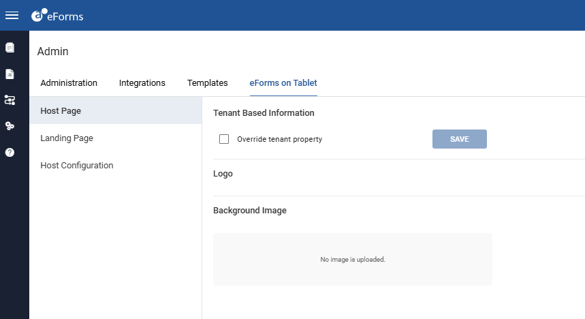The width and height of the screenshot is (585, 319).
Task: Click the eForms logo in header
Action: 57,16
